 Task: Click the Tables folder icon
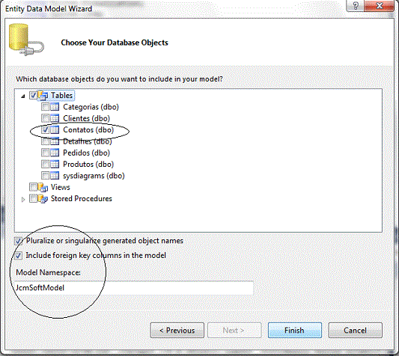tap(43, 96)
